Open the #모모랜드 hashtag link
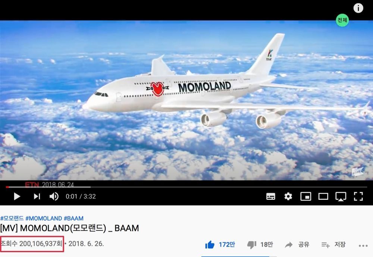373x257 pixels. [12, 218]
